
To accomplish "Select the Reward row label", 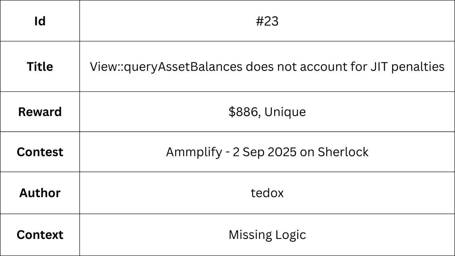I will (40, 112).
